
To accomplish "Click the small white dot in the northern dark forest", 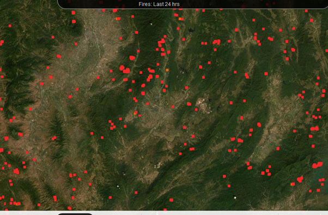I will (x=151, y=24).
